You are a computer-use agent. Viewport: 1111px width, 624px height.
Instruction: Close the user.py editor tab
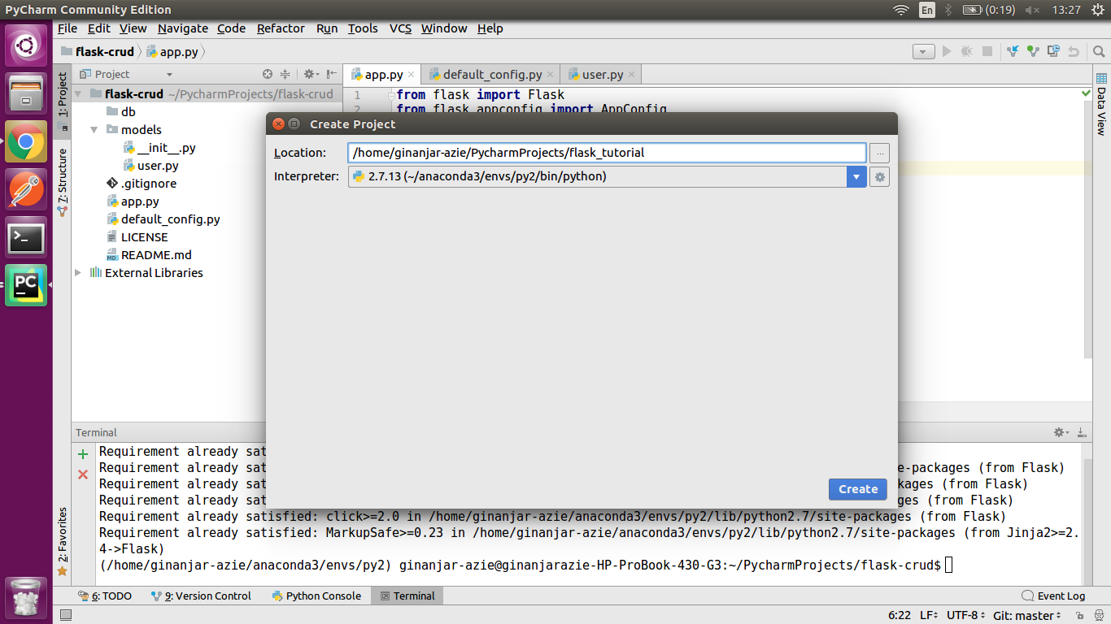pos(632,74)
